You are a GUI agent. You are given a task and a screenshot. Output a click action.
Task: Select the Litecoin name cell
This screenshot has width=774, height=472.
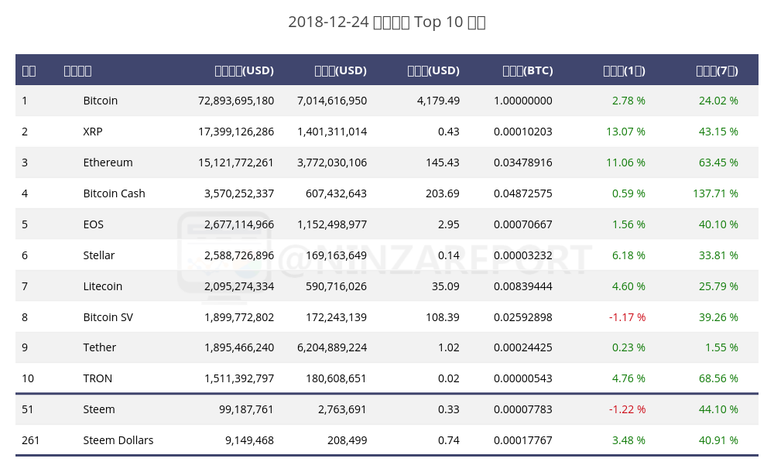(102, 286)
